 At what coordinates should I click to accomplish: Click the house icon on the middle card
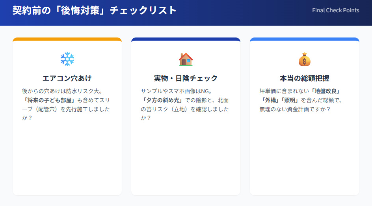tap(186, 59)
